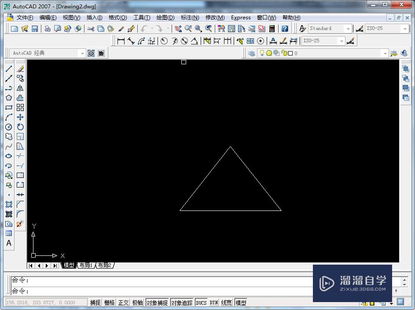The width and height of the screenshot is (415, 310).
Task: Turn on object snap (对象捕捉)
Action: point(157,302)
